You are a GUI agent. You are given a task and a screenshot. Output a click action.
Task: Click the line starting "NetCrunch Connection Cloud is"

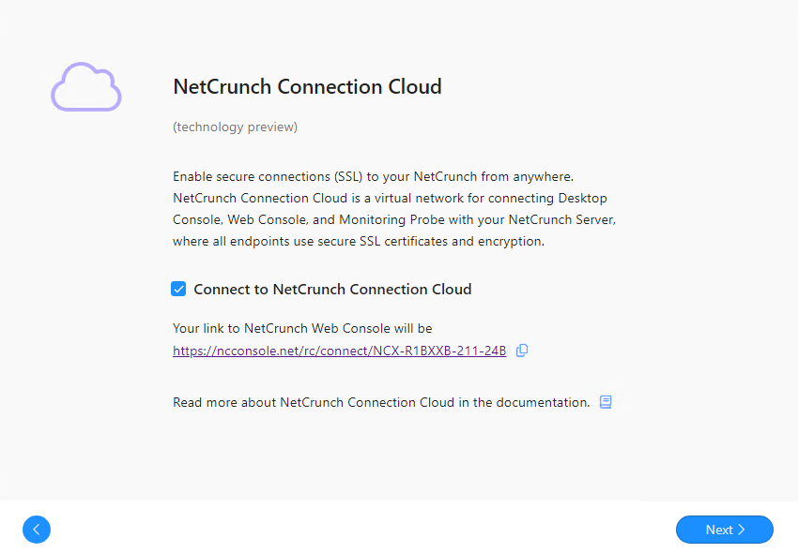(x=389, y=198)
